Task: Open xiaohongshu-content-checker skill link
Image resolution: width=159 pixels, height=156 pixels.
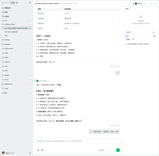Action: click(138, 44)
